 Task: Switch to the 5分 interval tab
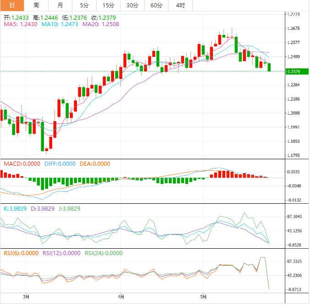point(84,6)
